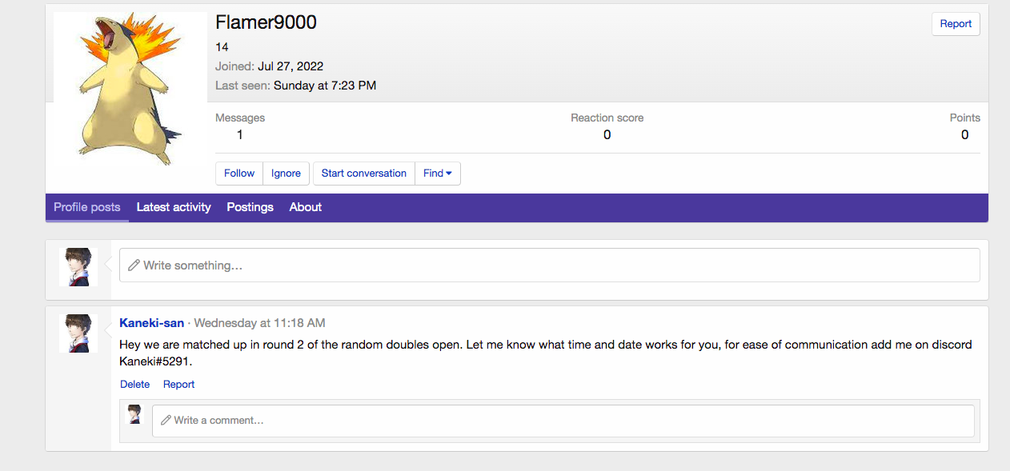Switch to the Profile posts tab
This screenshot has width=1010, height=471.
point(87,207)
